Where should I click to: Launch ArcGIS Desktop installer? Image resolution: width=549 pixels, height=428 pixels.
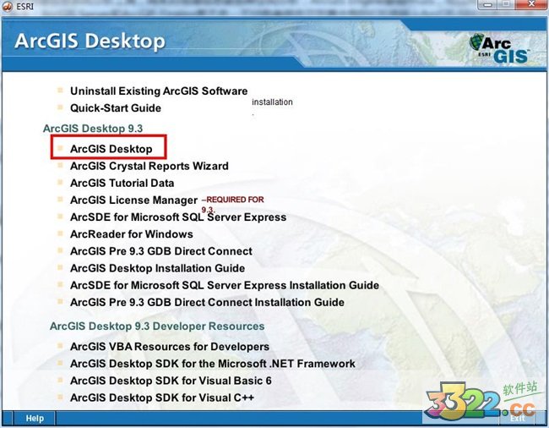pyautogui.click(x=111, y=149)
